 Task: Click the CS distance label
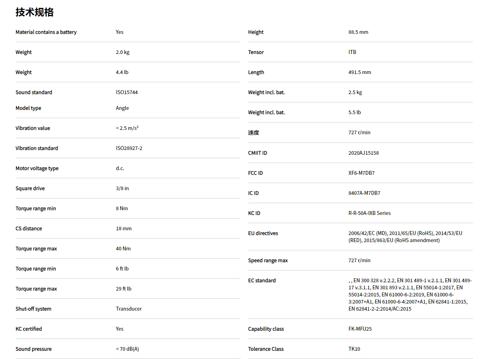tap(28, 228)
